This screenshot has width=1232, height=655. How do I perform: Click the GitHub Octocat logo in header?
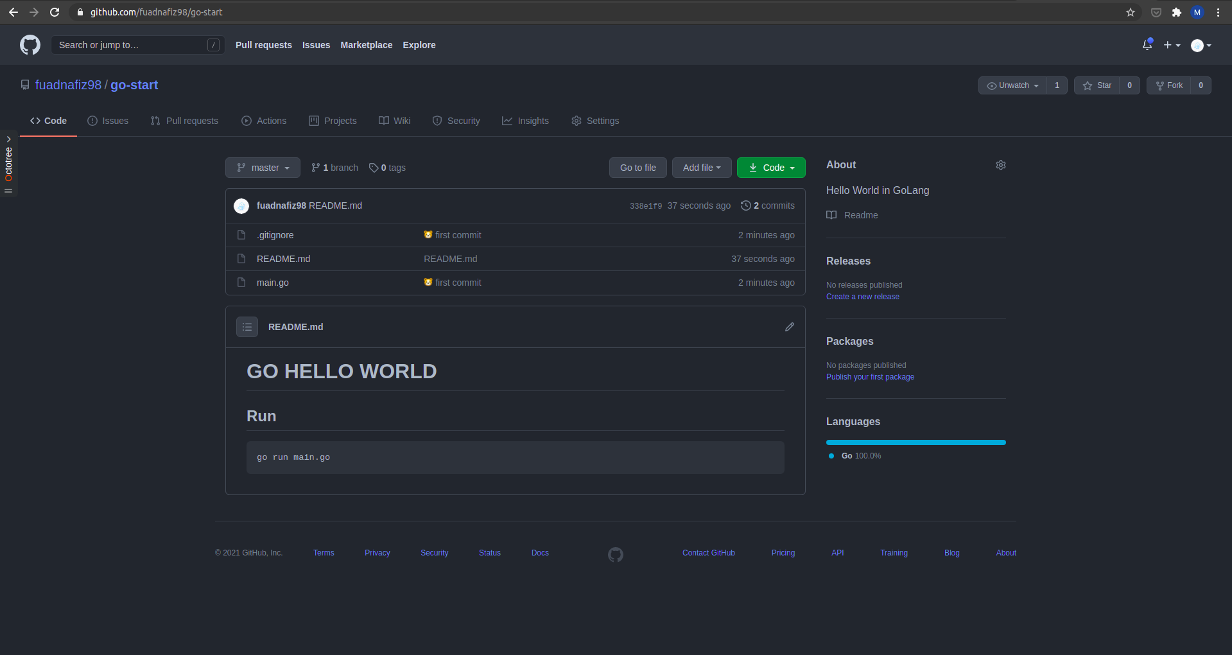pyautogui.click(x=30, y=45)
